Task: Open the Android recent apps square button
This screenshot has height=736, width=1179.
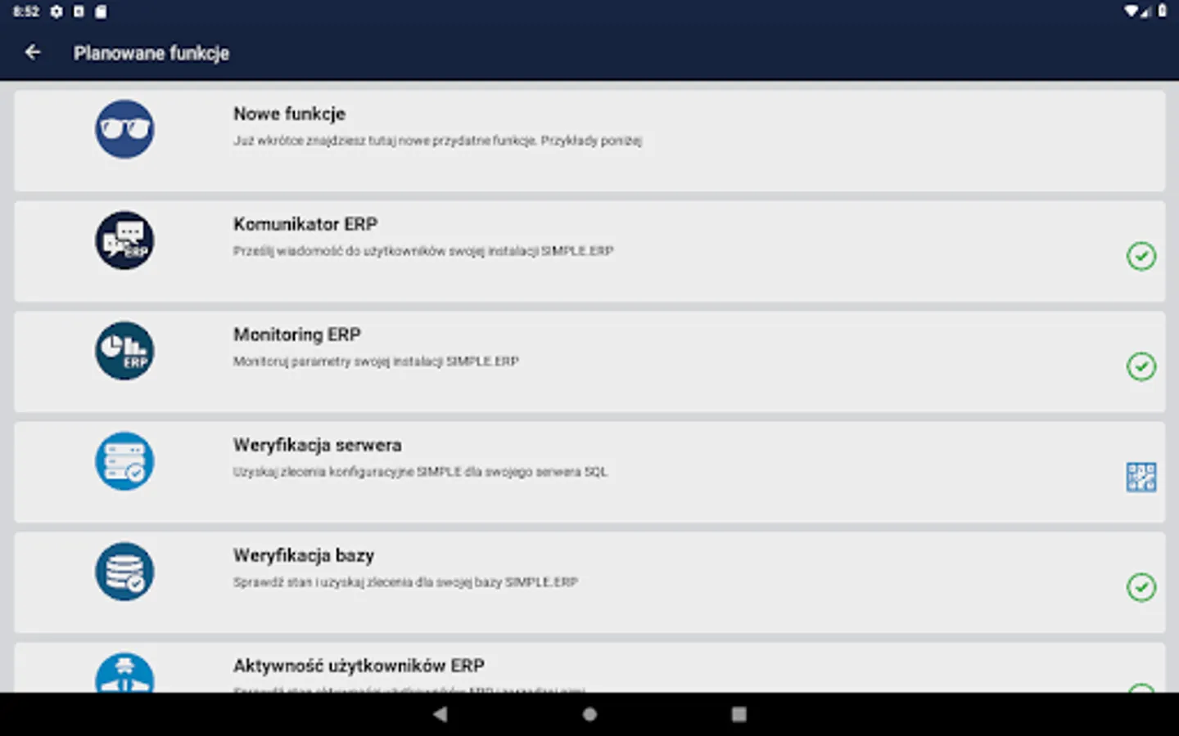Action: (739, 714)
